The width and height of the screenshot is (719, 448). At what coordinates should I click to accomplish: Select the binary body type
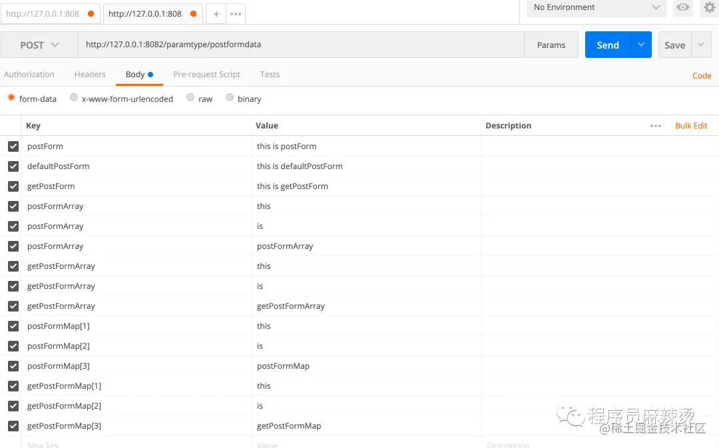(230, 97)
